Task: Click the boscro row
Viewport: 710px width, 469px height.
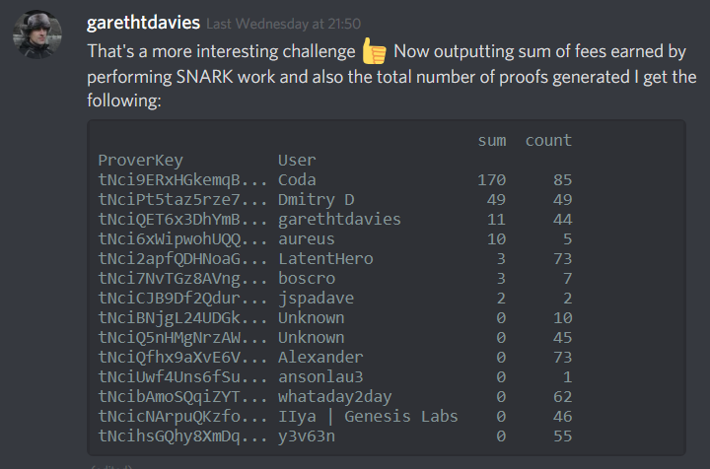Action: tap(335, 278)
